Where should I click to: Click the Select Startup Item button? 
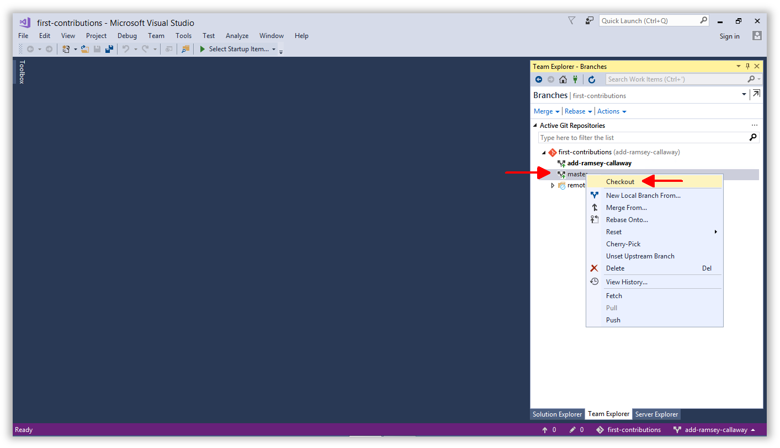pos(237,49)
